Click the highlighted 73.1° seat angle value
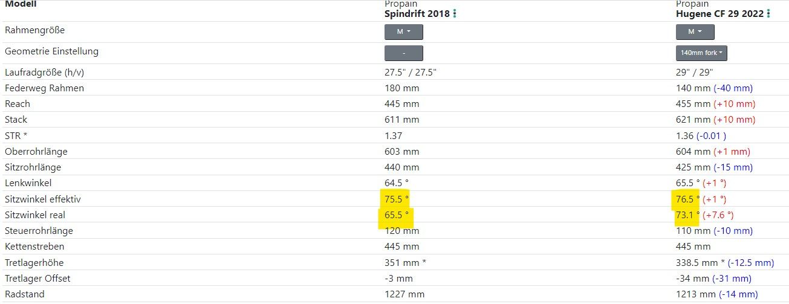The height and width of the screenshot is (304, 789). [687, 215]
